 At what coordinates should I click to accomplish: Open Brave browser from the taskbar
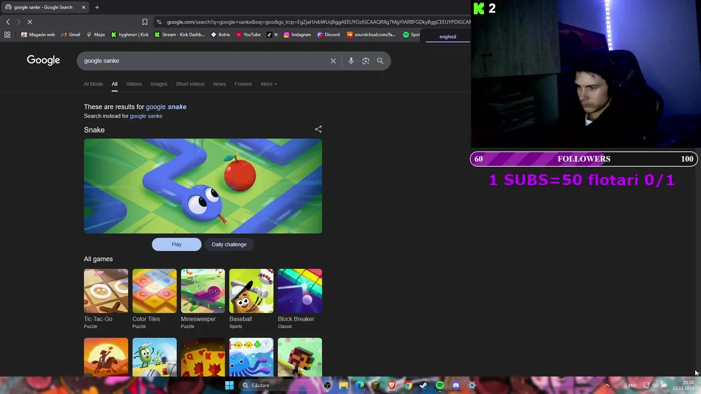[x=392, y=385]
